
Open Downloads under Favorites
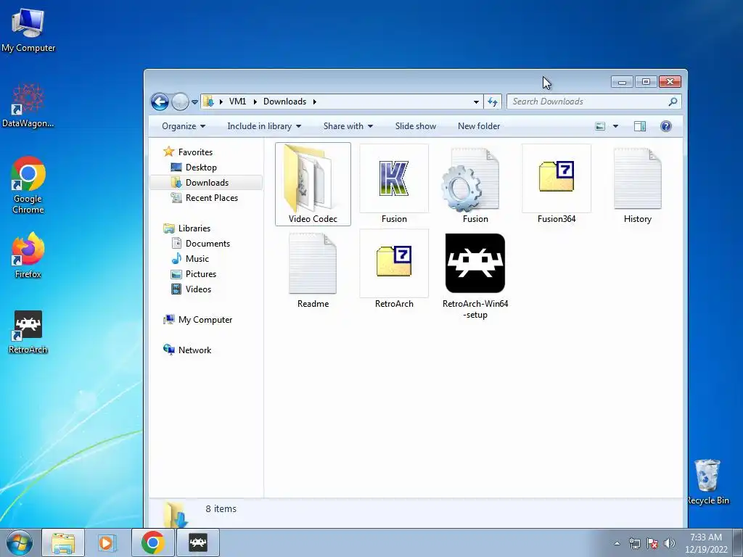click(x=207, y=182)
